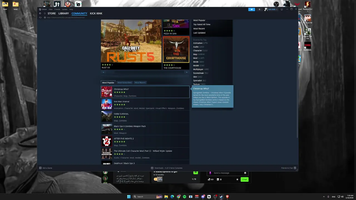Open File Explorer from the taskbar
Image resolution: width=356 pixels, height=200 pixels.
coord(166,197)
